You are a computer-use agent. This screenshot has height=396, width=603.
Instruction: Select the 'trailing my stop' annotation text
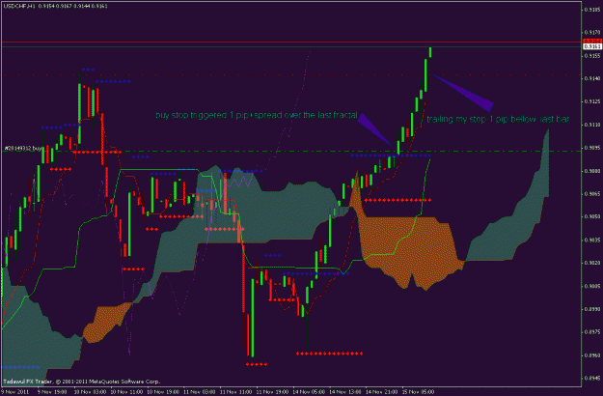(x=498, y=120)
